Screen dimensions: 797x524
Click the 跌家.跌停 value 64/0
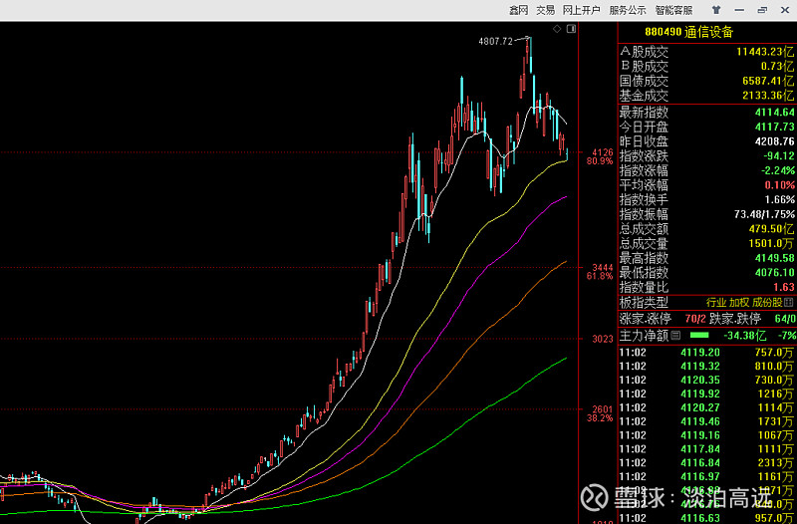point(785,319)
